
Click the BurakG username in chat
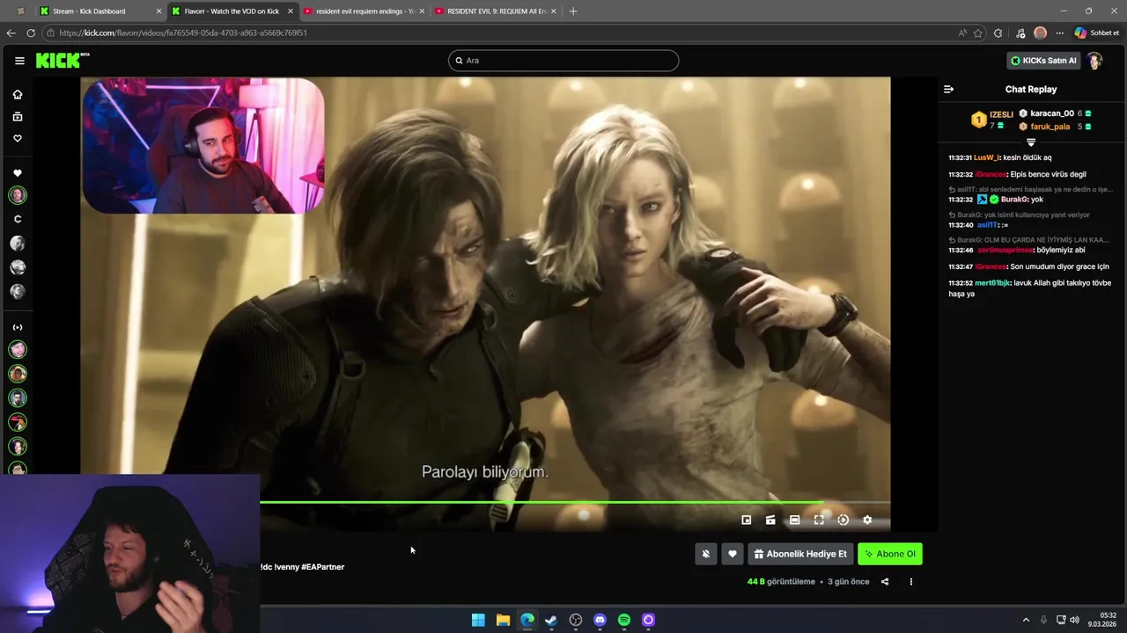(x=1014, y=200)
